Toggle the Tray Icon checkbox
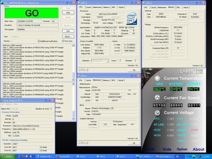 63,41
